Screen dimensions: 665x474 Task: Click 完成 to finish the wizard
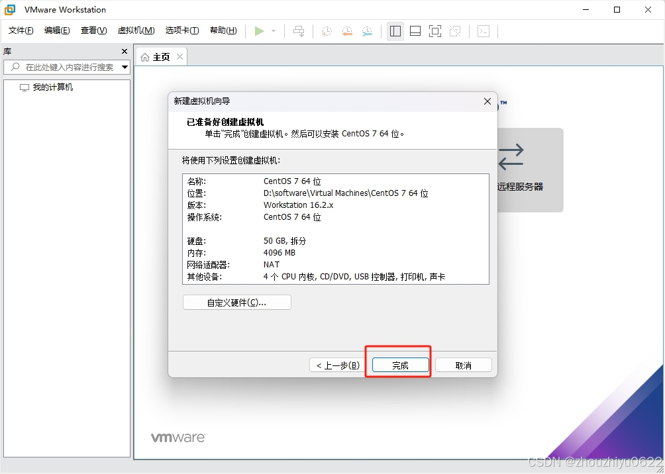(x=400, y=365)
